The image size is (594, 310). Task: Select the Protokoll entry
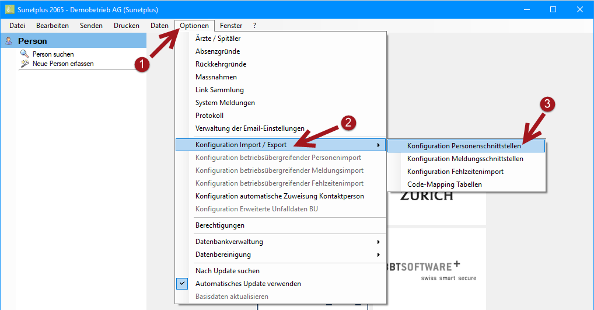pos(281,116)
